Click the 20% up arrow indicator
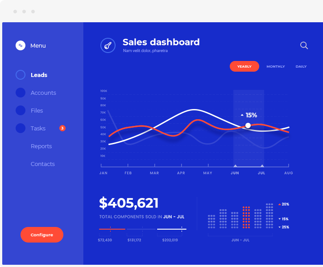The image size is (323, 267). [x=280, y=204]
